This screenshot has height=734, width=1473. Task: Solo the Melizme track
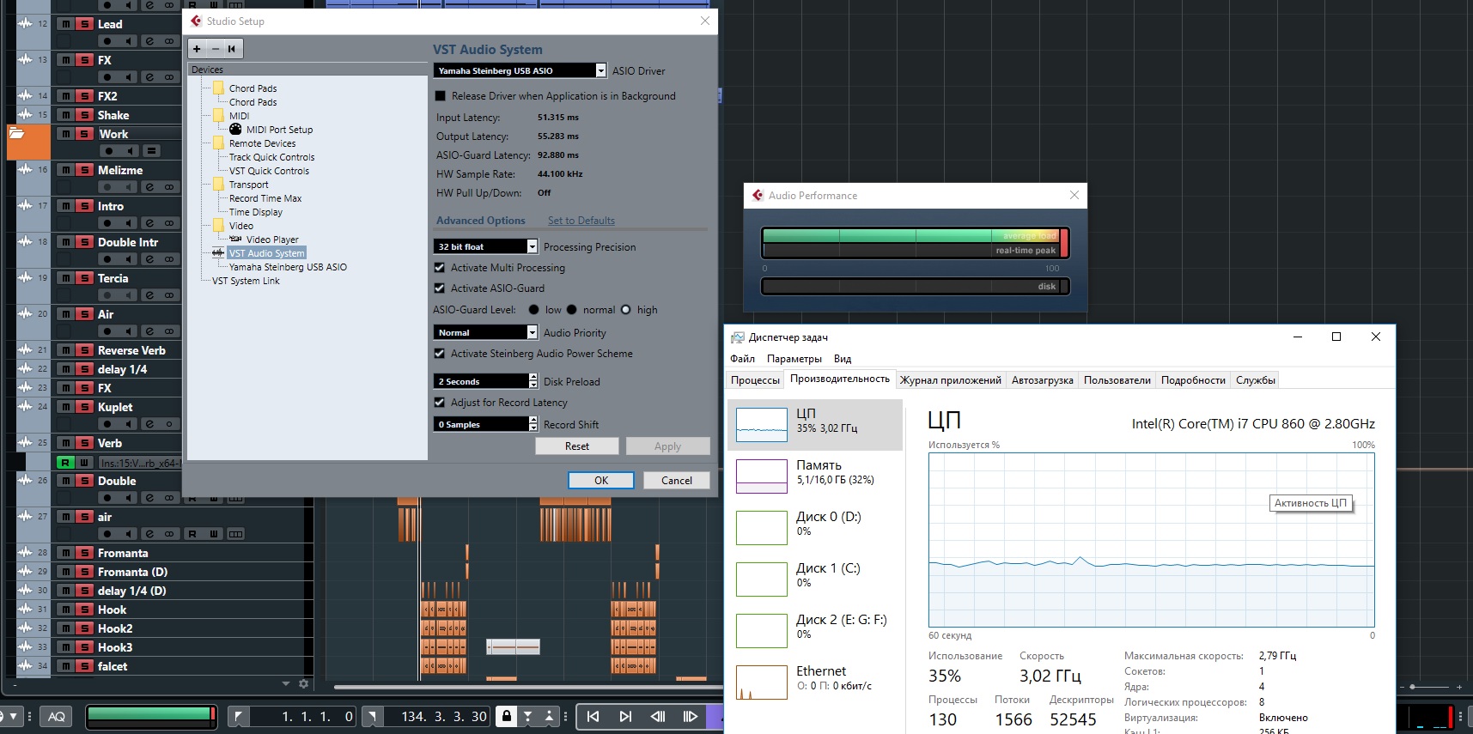[x=83, y=170]
